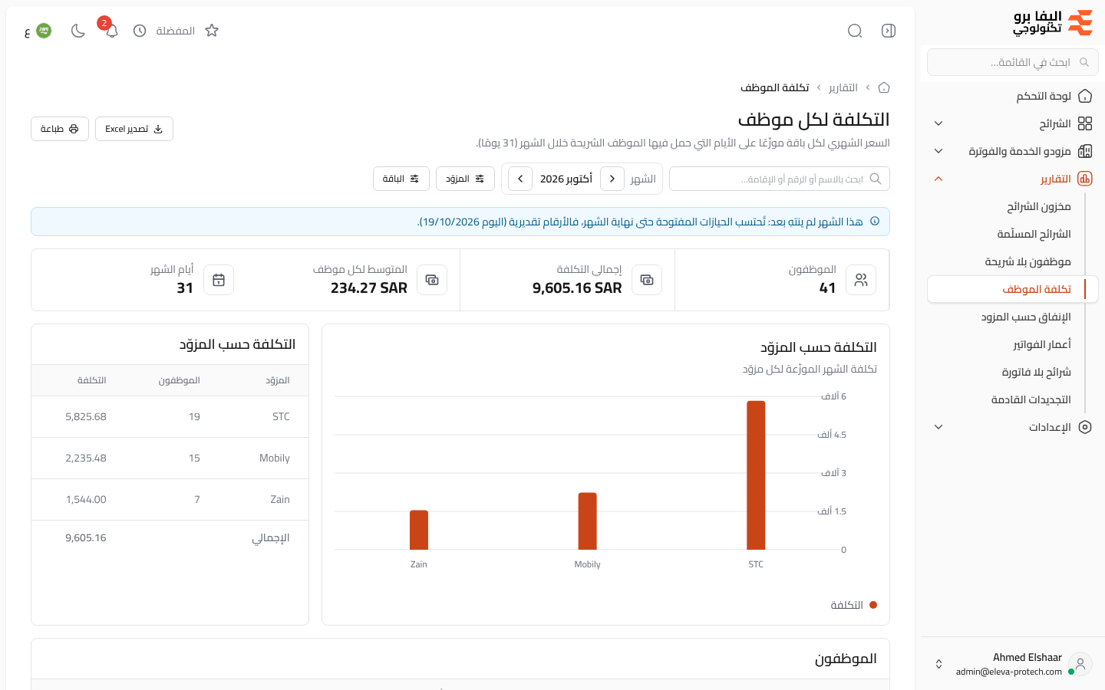The height and width of the screenshot is (690, 1105).
Task: Open the المزوّد filter dropdown
Action: click(x=465, y=179)
